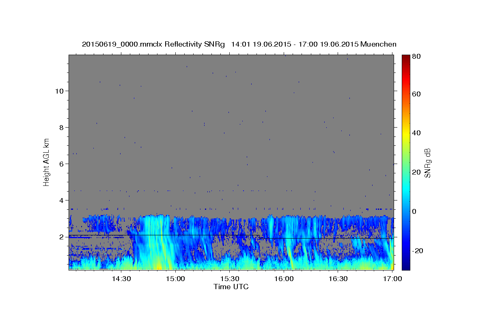487x324 pixels.
Task: Select the 17:00 time tick label
Action: (392, 279)
